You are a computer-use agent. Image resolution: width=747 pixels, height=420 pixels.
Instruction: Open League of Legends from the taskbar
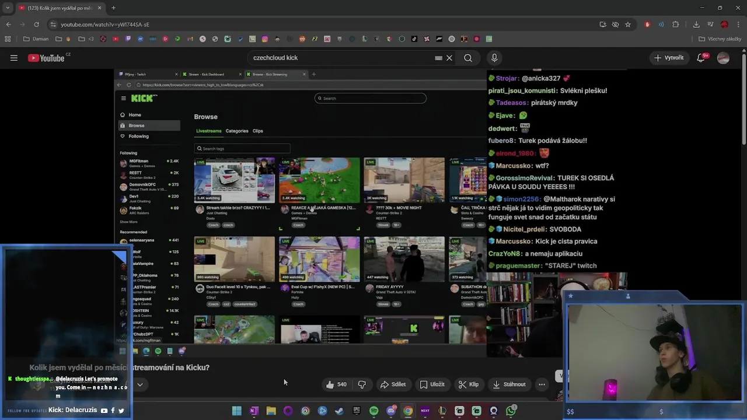[x=442, y=411]
